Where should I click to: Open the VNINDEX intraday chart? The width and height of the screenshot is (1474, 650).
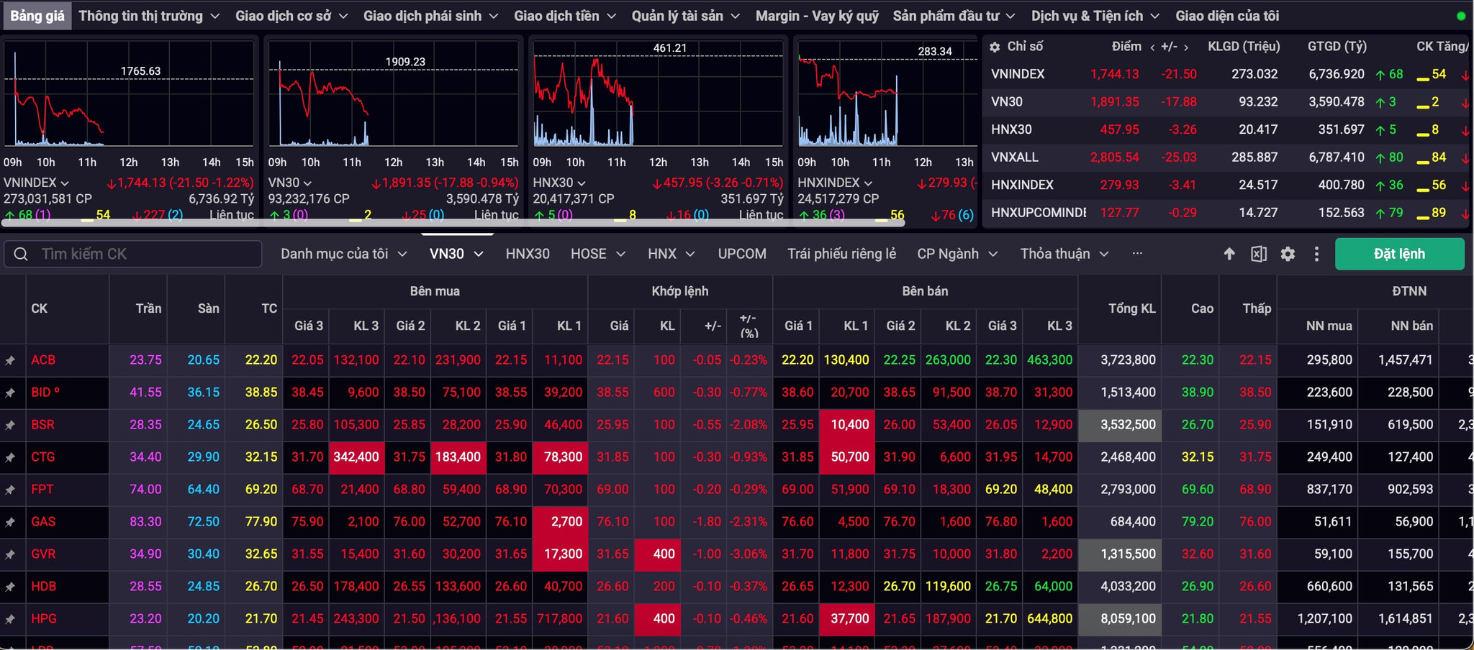point(130,93)
